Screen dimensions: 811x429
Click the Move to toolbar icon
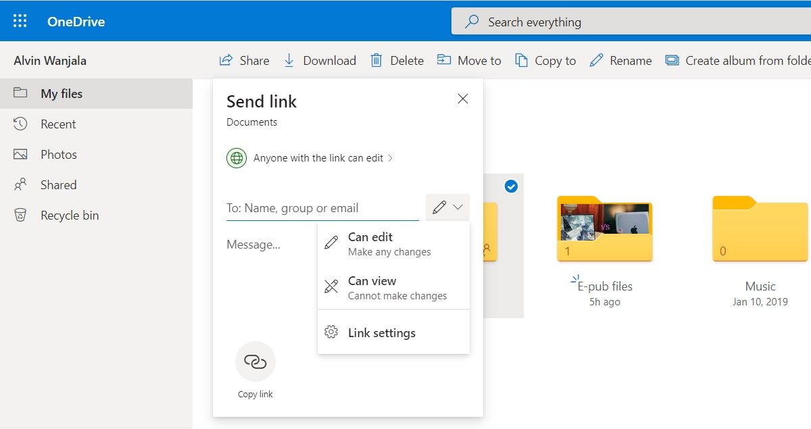pos(444,61)
